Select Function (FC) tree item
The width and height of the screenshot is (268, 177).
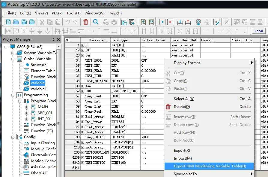point(42,131)
